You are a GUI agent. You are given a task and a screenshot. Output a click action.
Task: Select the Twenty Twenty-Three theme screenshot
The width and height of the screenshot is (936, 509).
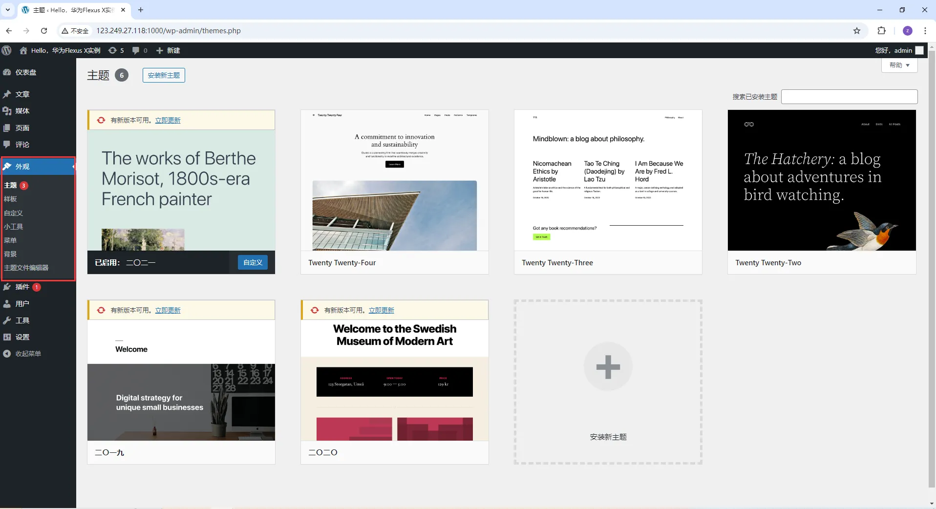[x=608, y=180]
